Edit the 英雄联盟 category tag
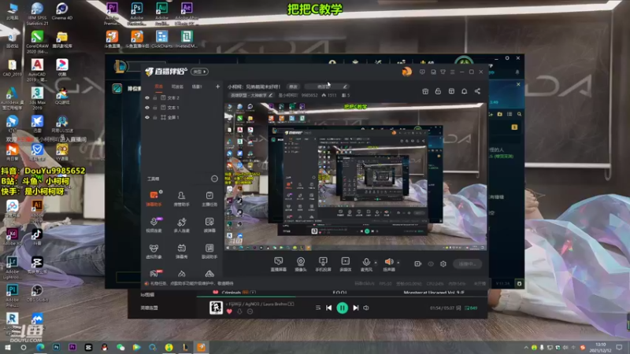The image size is (630, 354). (x=251, y=95)
